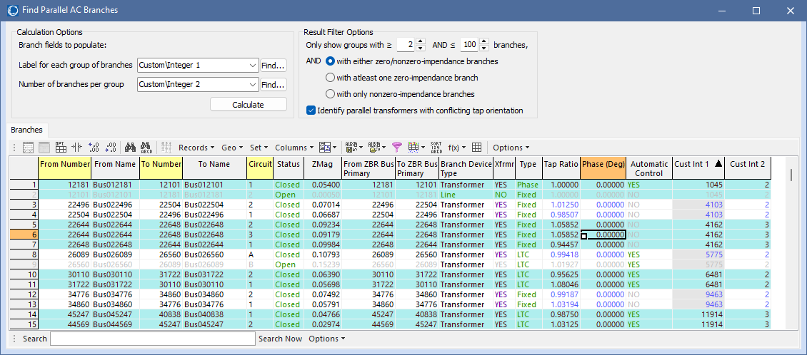Click Search Now next to search box
The height and width of the screenshot is (355, 807).
coord(280,339)
